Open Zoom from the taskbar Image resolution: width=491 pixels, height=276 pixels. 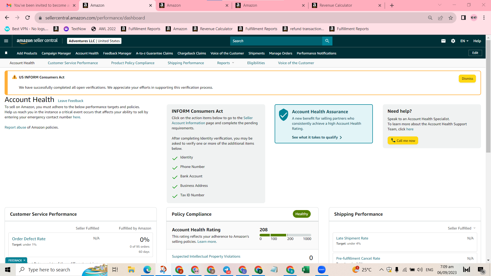[x=321, y=270]
